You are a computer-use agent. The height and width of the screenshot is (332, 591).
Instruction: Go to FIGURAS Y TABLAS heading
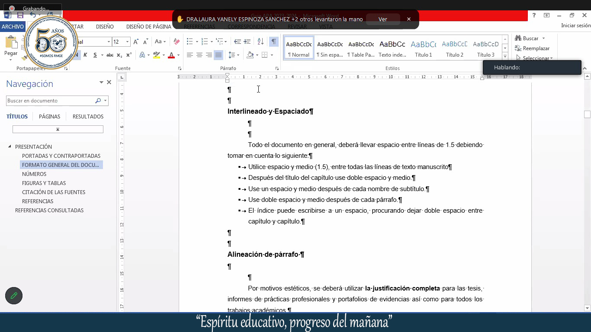pyautogui.click(x=44, y=183)
